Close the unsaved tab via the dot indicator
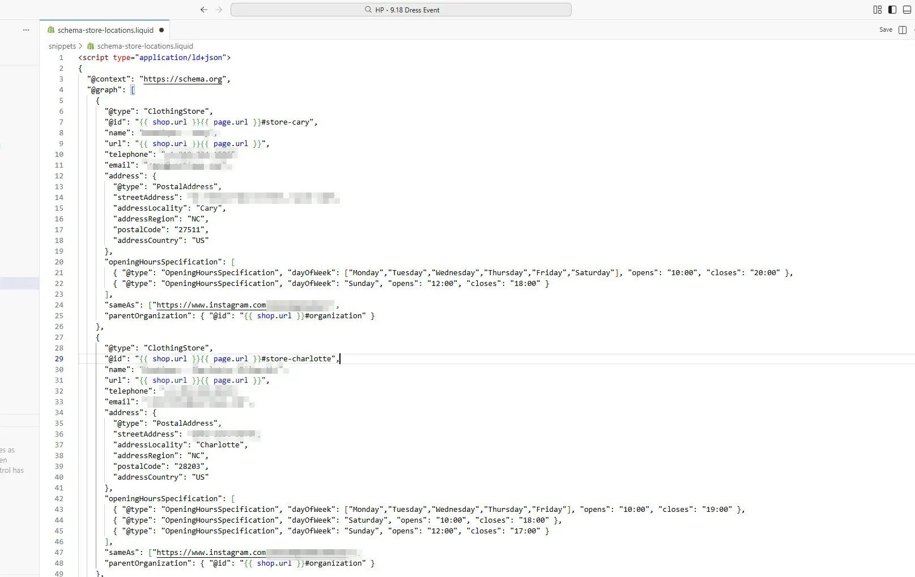915x577 pixels. (x=161, y=30)
